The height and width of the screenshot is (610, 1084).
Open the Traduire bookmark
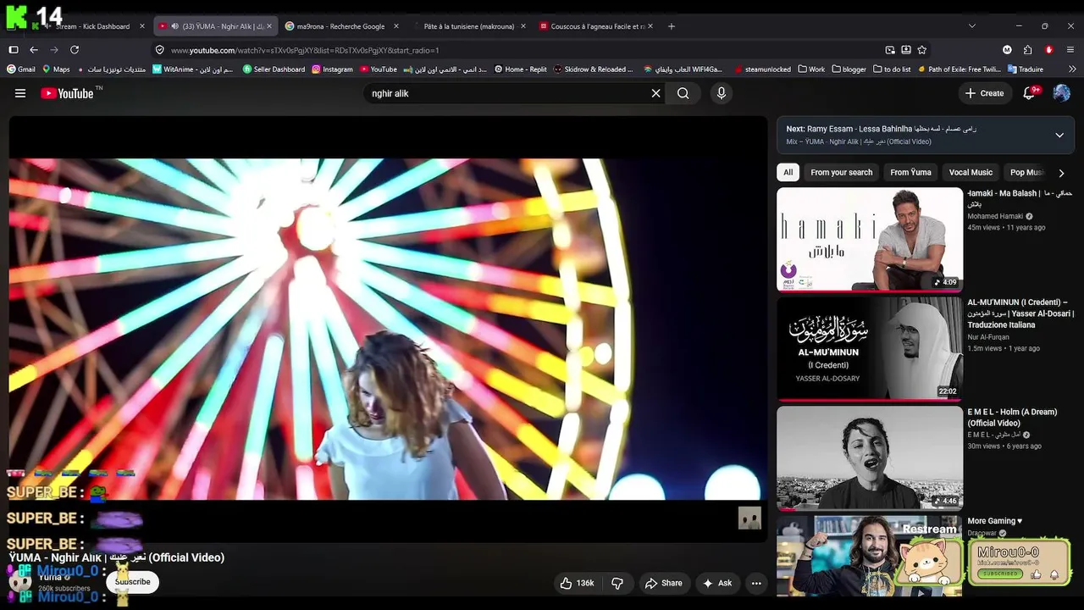[x=1026, y=69]
